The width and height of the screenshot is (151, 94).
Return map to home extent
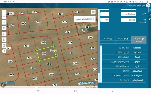(x=4, y=40)
